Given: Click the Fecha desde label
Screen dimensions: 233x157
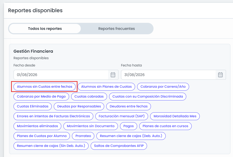Looking at the screenshot, I should click(x=24, y=65).
